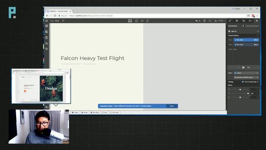
Task: Add a new Timed Action with plus
Action: pyautogui.click(x=258, y=35)
